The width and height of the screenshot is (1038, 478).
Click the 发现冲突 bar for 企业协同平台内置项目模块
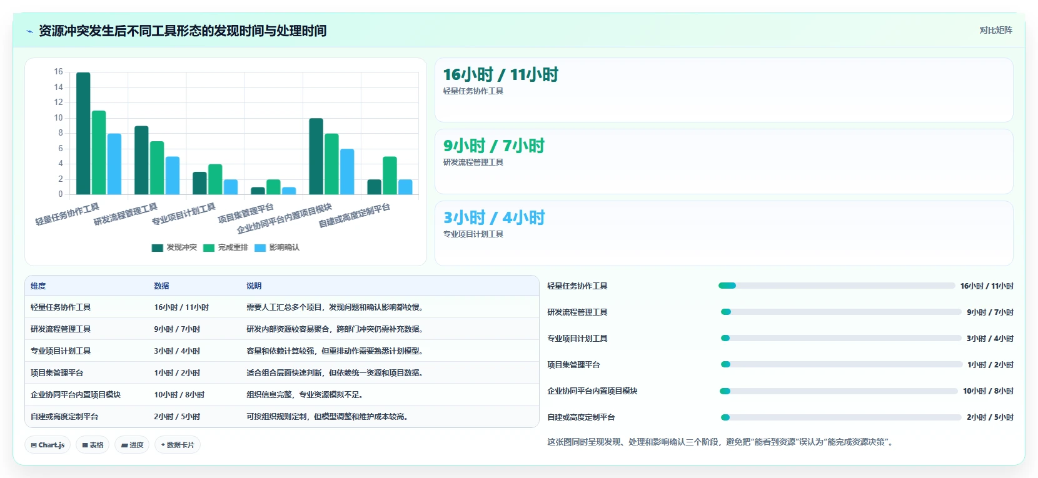pos(316,156)
